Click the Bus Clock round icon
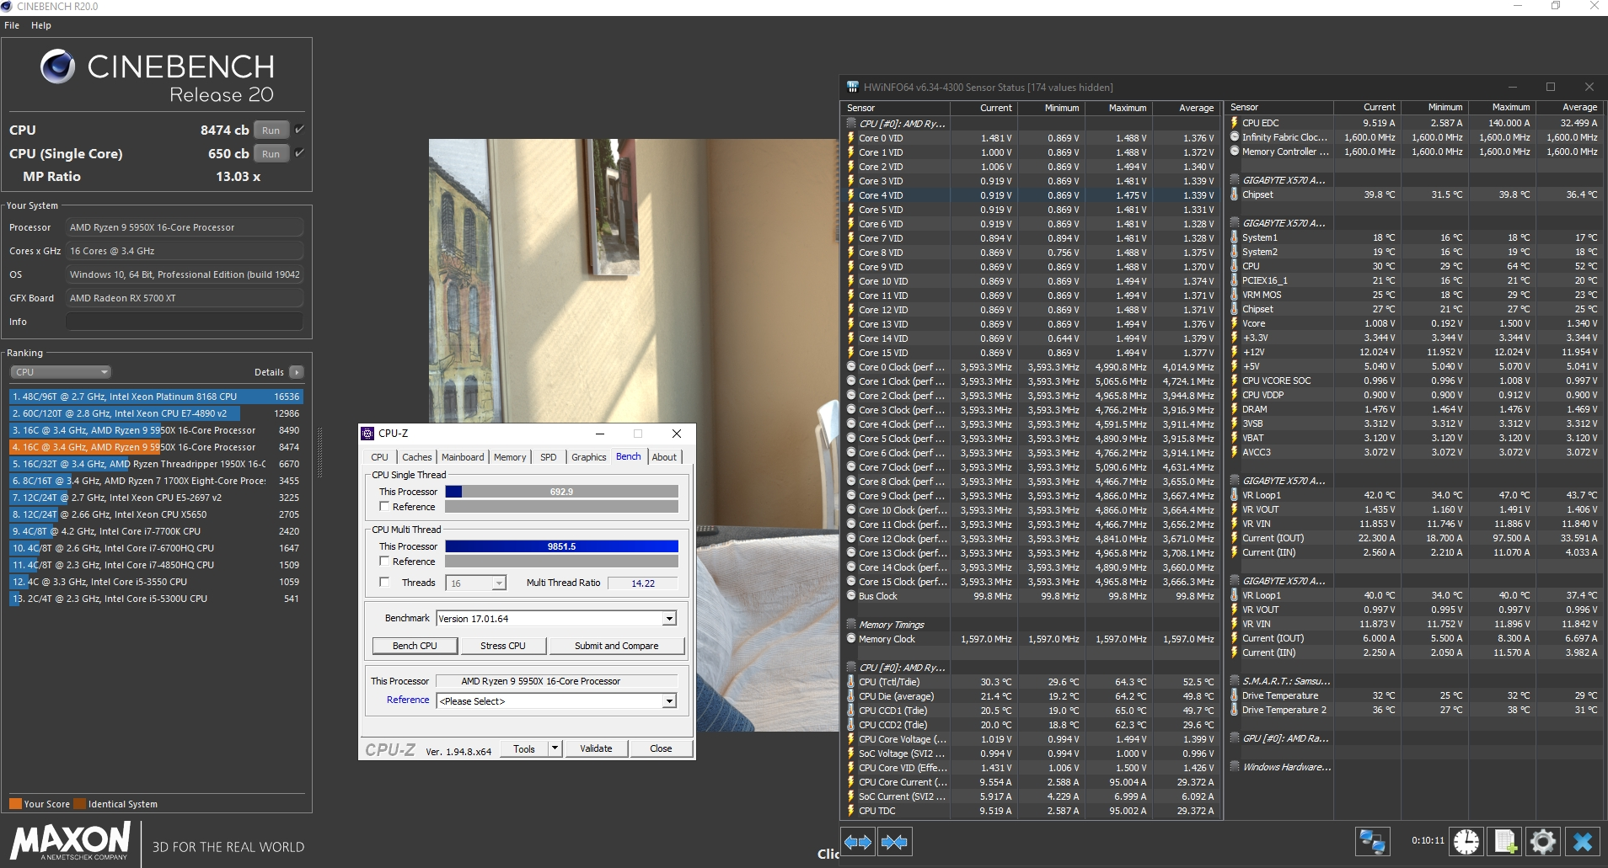 [851, 596]
